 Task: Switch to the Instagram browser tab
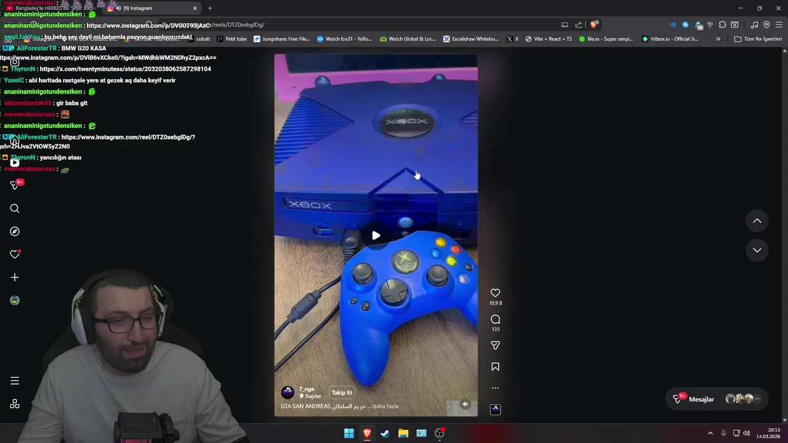151,8
